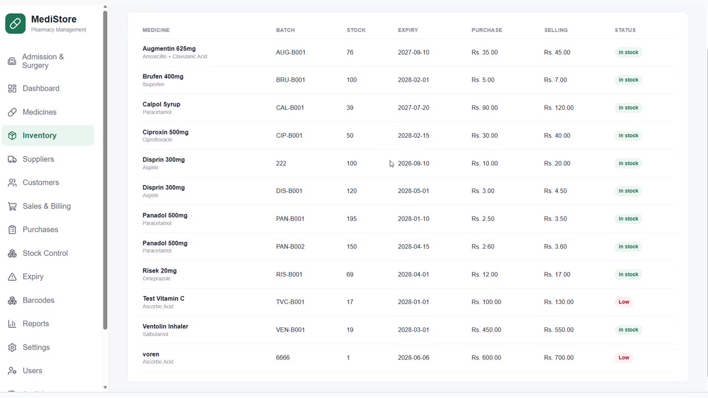Select the Brufen 400mg medicine name

[163, 76]
